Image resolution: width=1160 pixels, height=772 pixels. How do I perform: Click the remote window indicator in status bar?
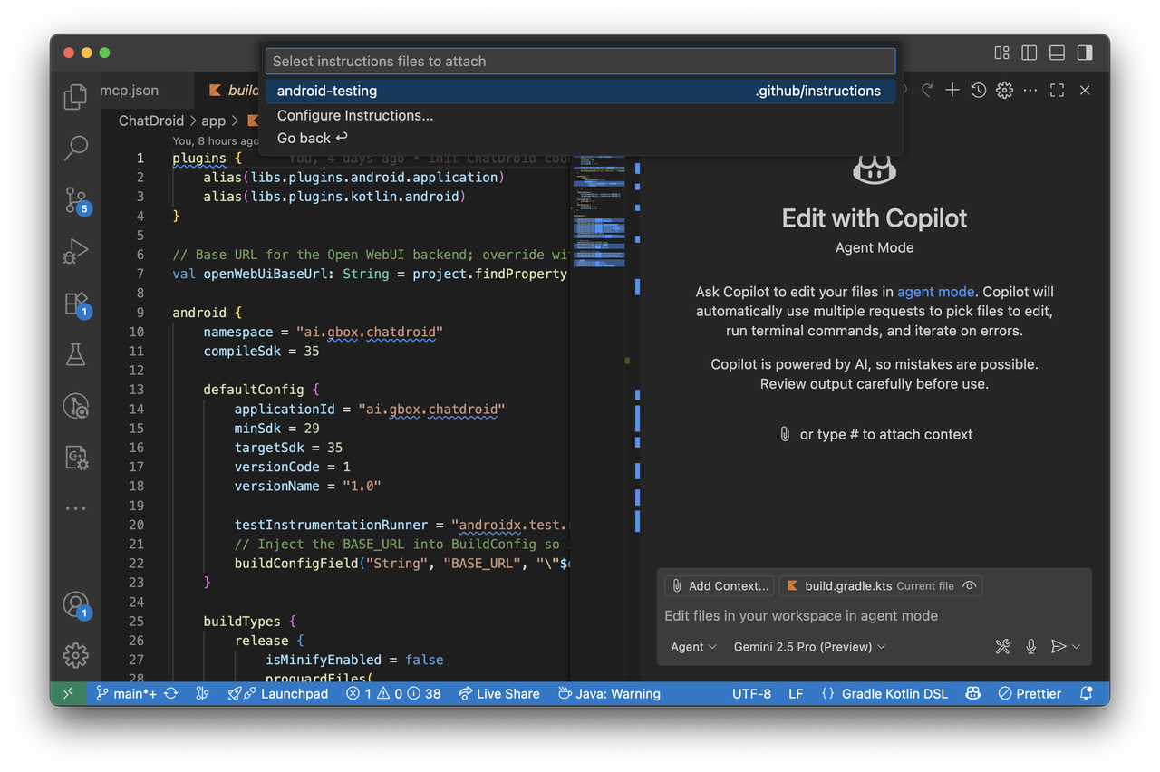[x=68, y=693]
